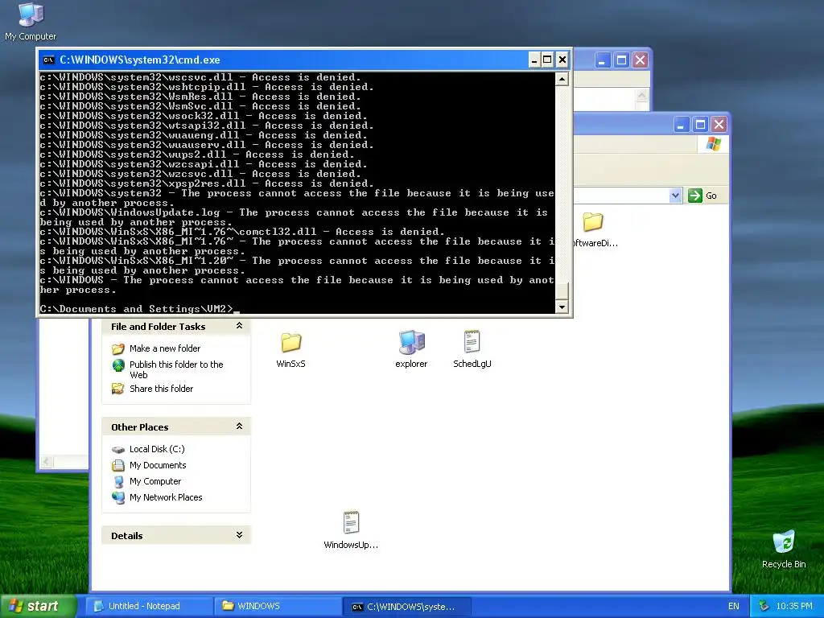Go to Local Disk (C:) link
Screen dimensions: 824x618
[157, 449]
